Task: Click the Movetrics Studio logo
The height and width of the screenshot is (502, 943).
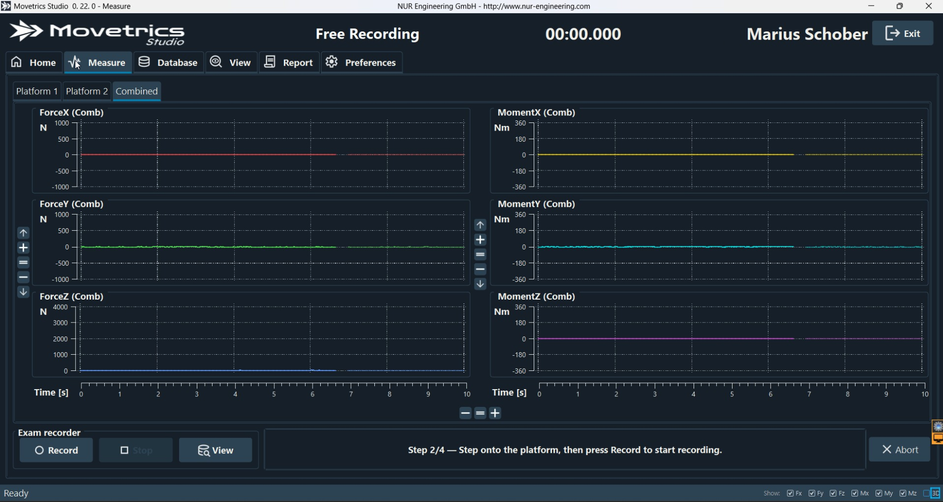Action: tap(97, 33)
